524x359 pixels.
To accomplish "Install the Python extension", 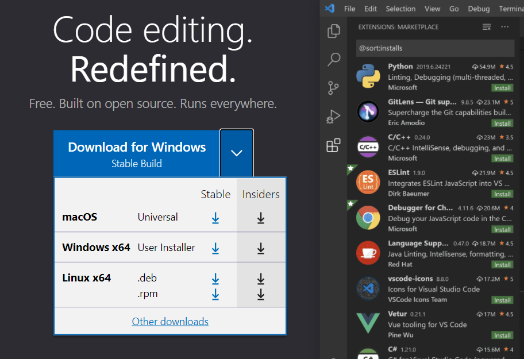I will 502,88.
